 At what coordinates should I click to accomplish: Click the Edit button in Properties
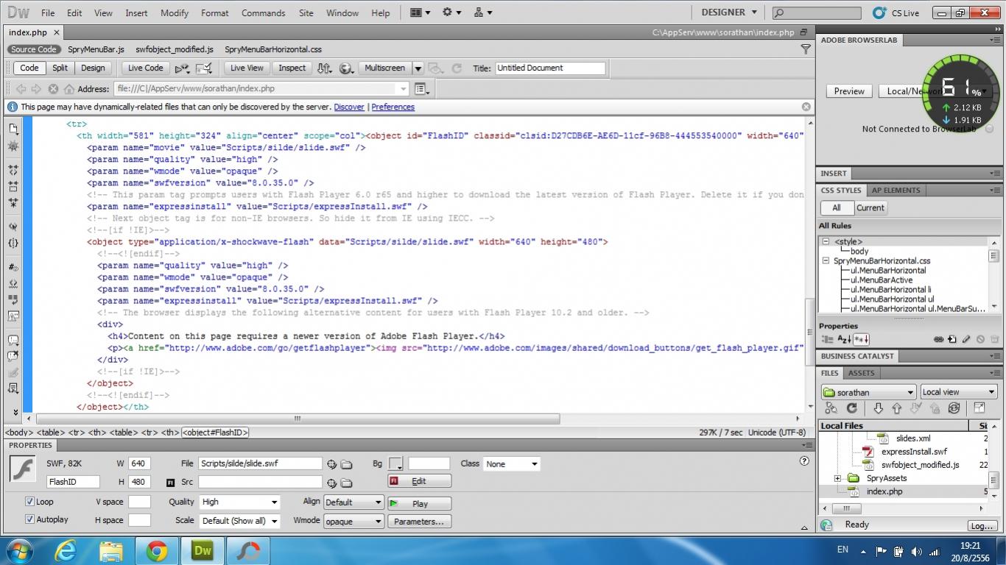click(419, 481)
